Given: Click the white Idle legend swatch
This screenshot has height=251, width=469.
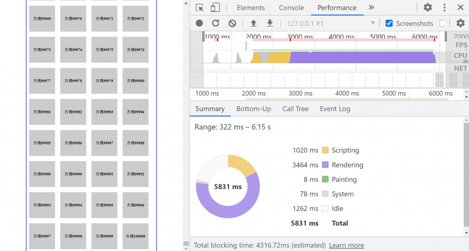Looking at the screenshot, I should point(325,208).
